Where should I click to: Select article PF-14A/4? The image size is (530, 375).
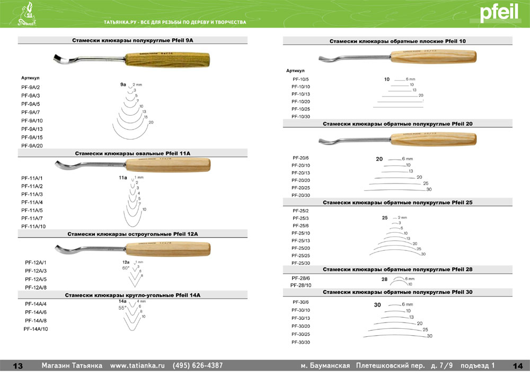pyautogui.click(x=36, y=304)
